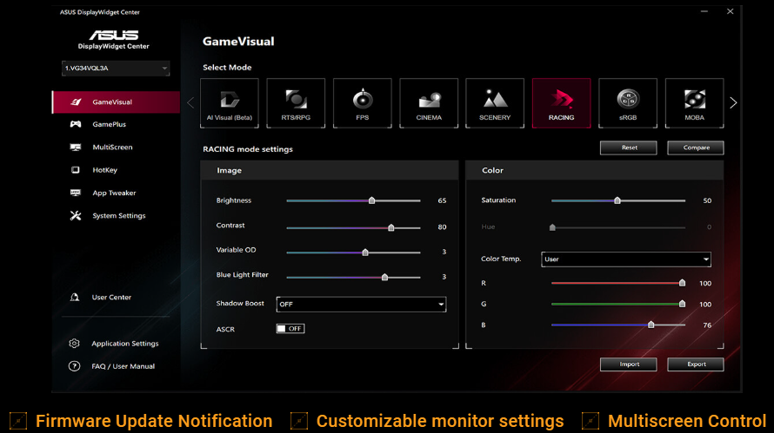Click the green G channel slider handle
The height and width of the screenshot is (433, 774).
click(682, 304)
